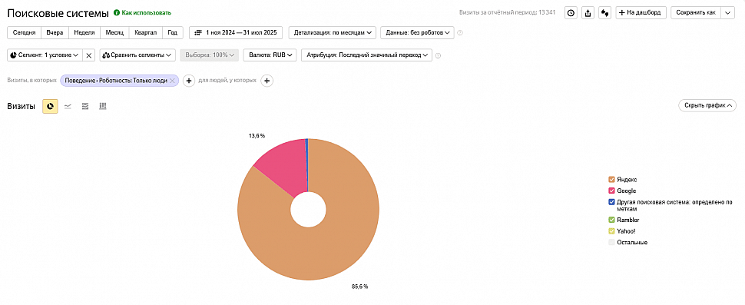Add visit condition with plus button

[189, 81]
